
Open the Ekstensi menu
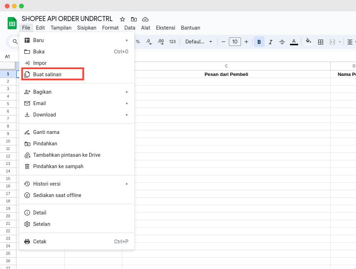click(166, 28)
